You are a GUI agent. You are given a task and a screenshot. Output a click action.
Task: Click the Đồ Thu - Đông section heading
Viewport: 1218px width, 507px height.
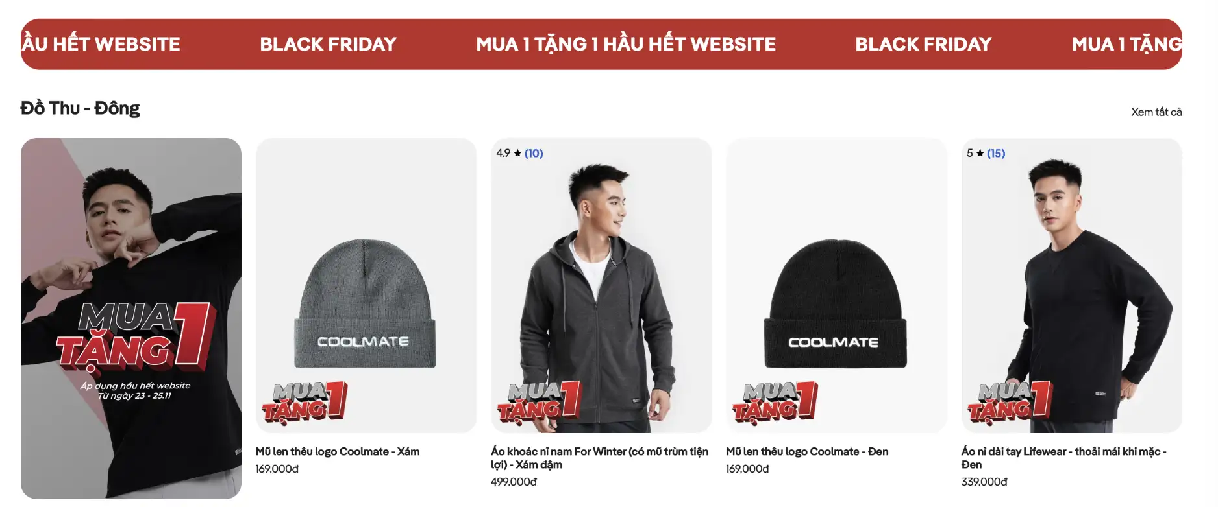point(80,108)
